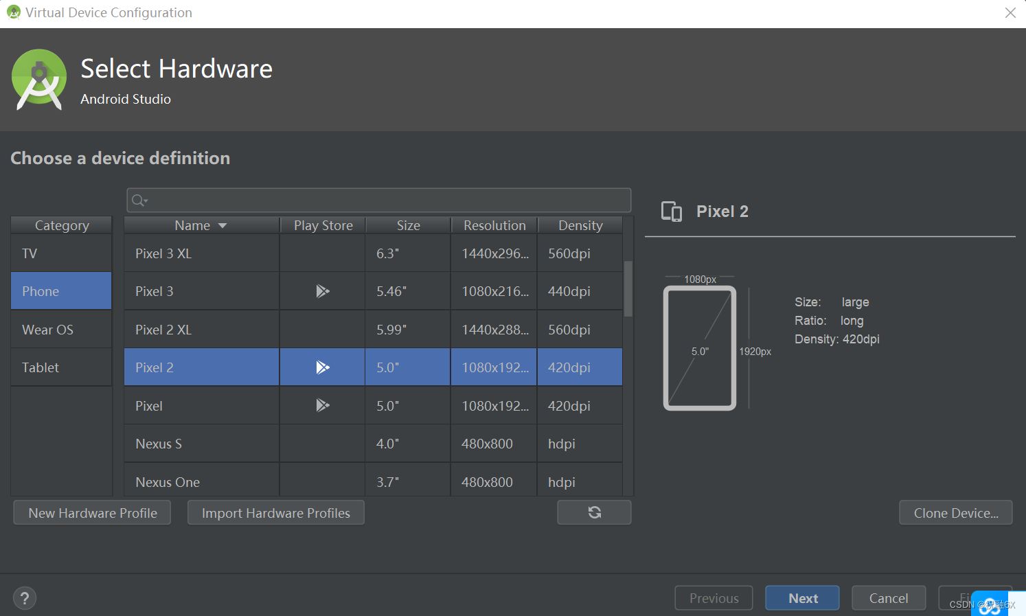Click Import Hardware Profiles button
This screenshot has width=1026, height=616.
coord(276,512)
